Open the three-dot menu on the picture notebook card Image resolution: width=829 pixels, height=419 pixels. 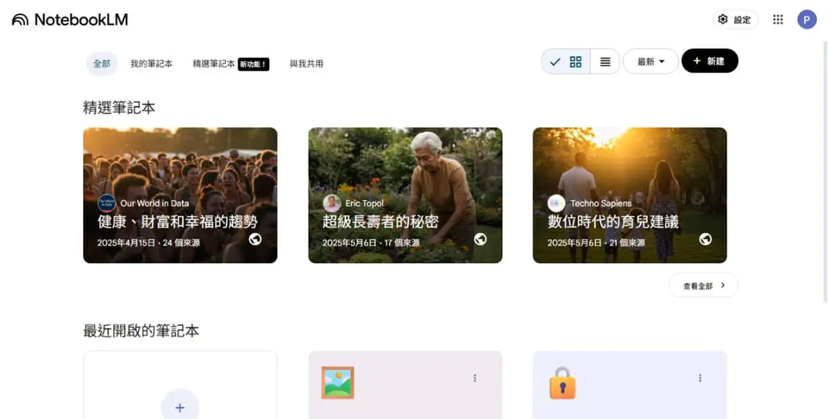pos(475,378)
